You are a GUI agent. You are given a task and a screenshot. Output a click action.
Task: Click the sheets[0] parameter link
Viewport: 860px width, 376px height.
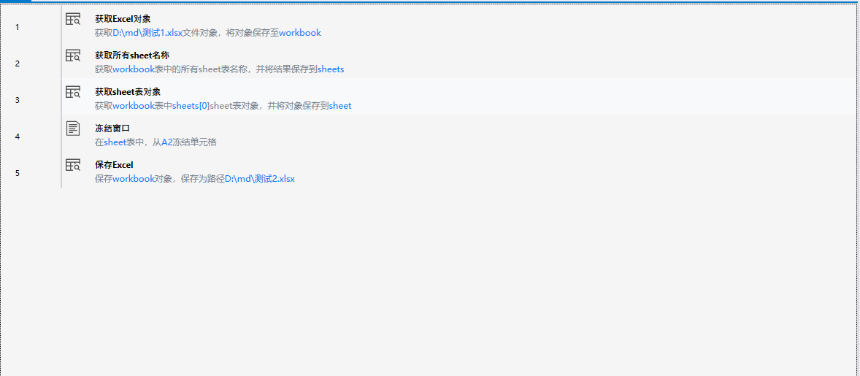[191, 106]
